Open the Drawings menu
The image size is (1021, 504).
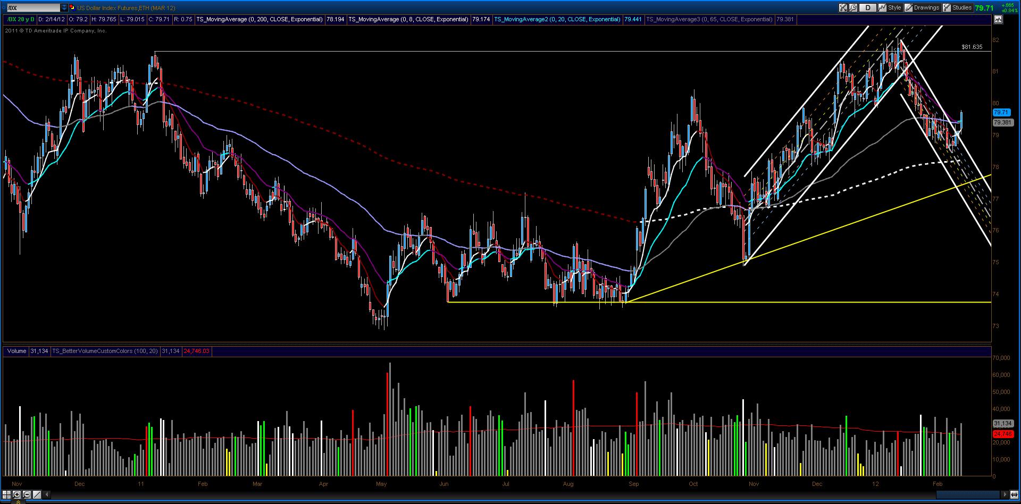point(922,7)
